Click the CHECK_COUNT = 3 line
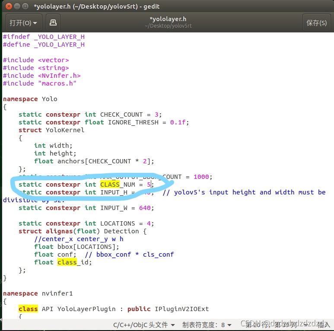This screenshot has height=331, width=334. pyautogui.click(x=90, y=115)
